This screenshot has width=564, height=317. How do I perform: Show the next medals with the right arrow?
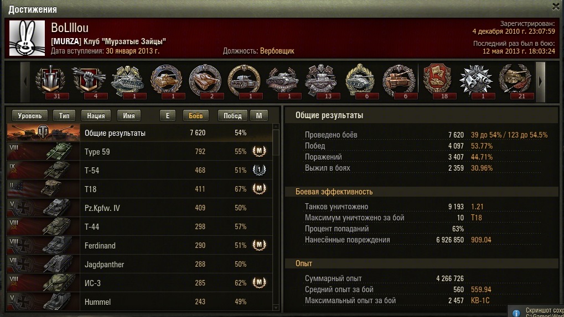(x=540, y=82)
